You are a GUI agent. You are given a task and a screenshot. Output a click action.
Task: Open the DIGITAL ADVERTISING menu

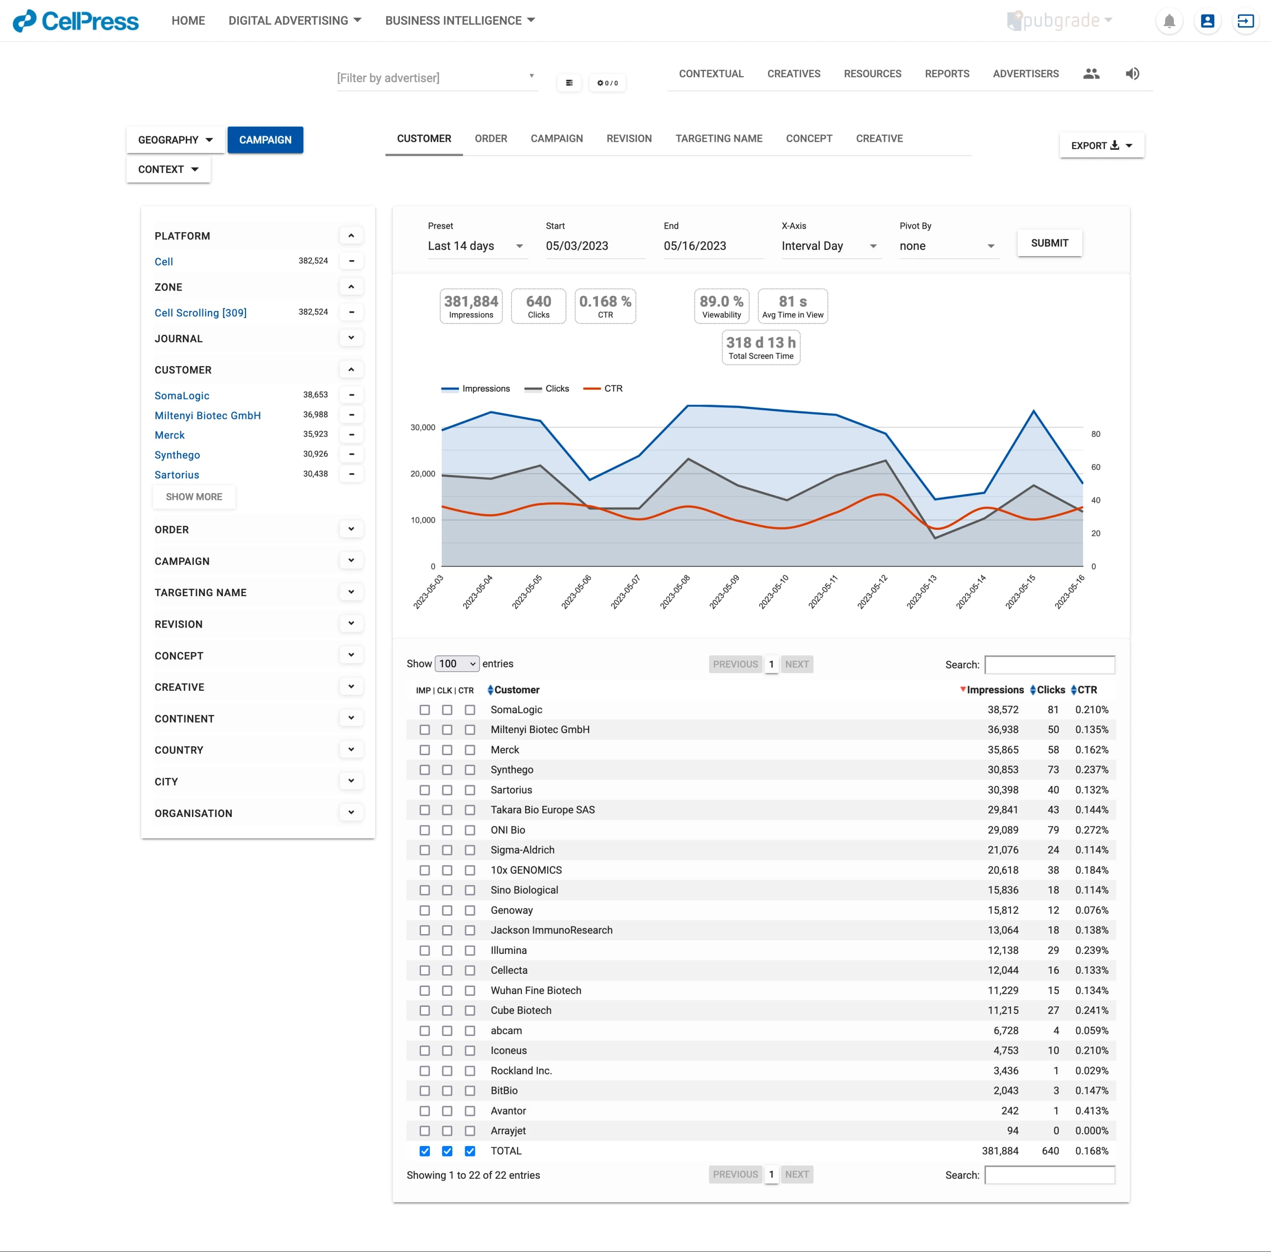(295, 21)
